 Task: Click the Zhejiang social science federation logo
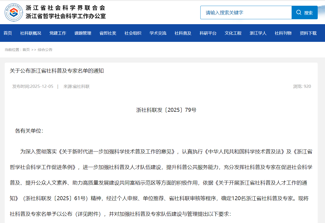14,12
